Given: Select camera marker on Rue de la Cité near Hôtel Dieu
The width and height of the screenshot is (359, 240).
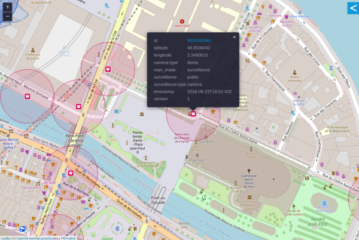Looking at the screenshot, I should click(108, 69).
